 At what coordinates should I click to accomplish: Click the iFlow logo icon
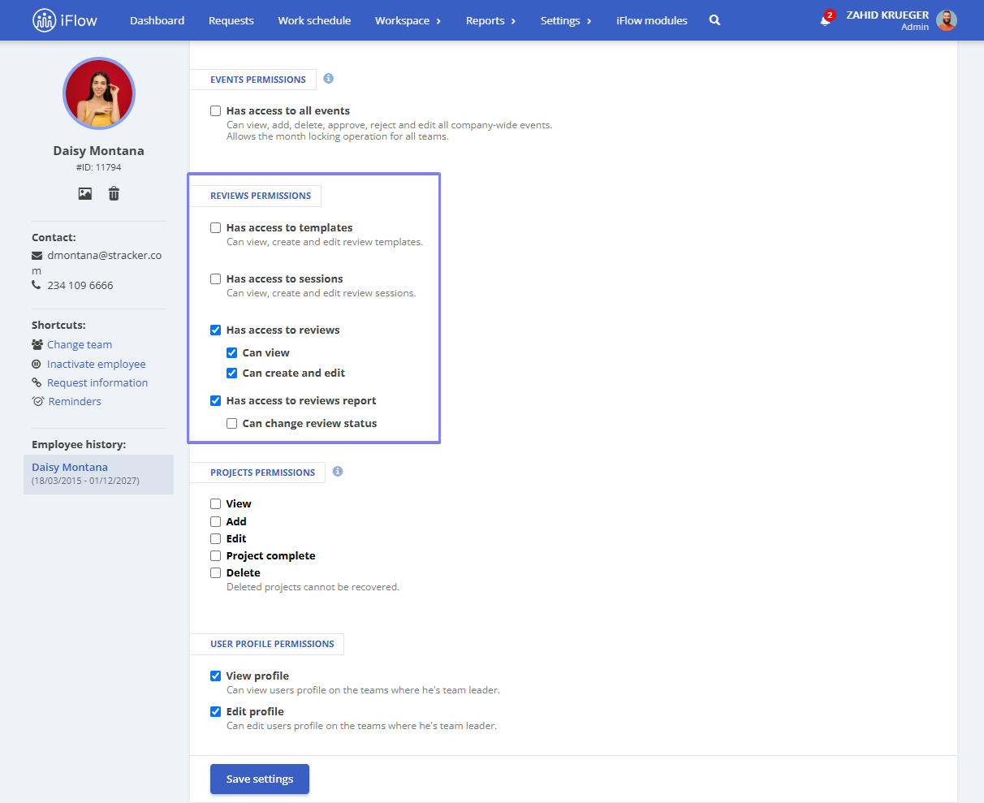coord(45,20)
